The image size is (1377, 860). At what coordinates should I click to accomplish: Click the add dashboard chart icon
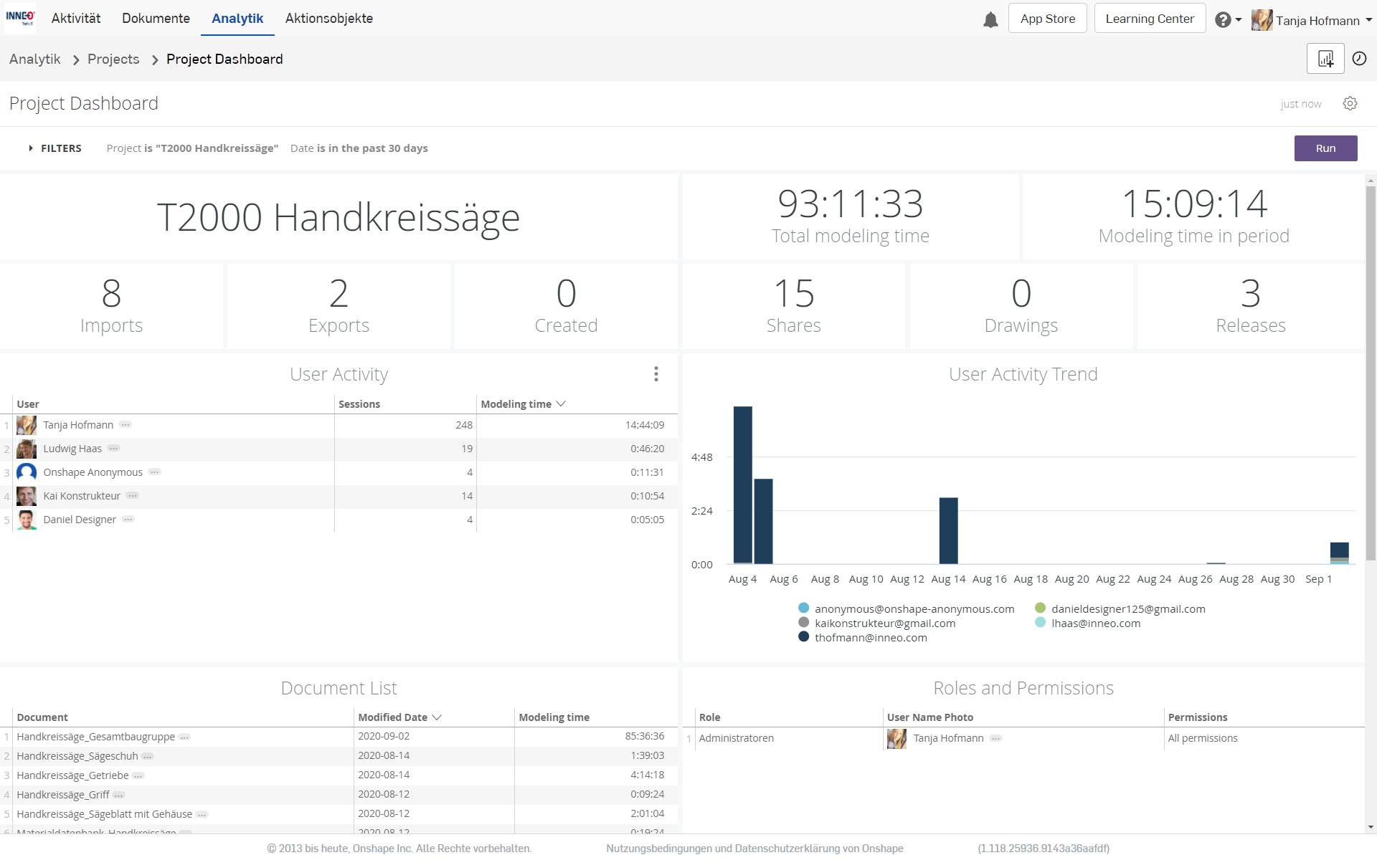1325,59
